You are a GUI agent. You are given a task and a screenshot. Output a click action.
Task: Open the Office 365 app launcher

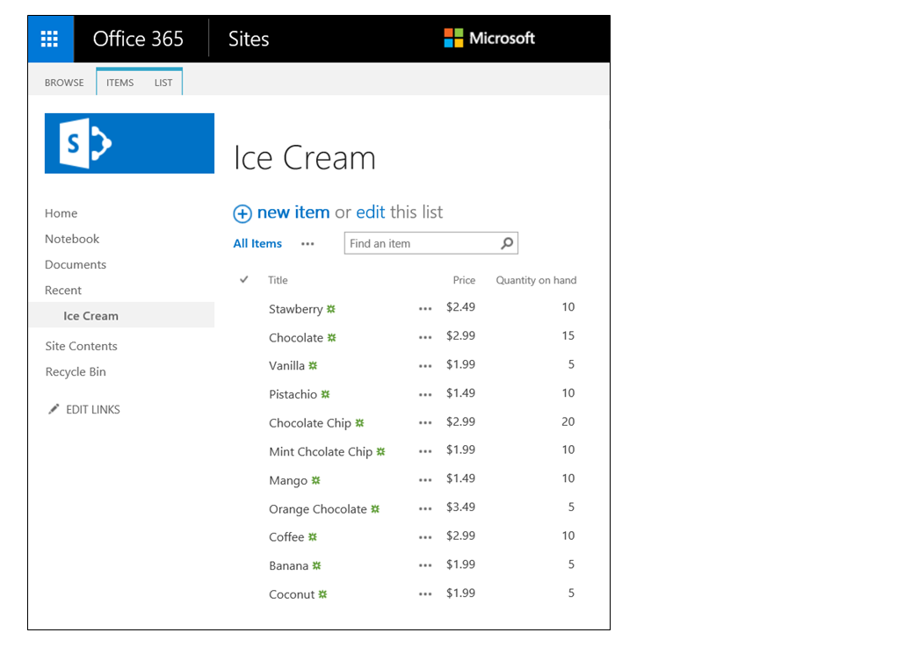tap(50, 39)
